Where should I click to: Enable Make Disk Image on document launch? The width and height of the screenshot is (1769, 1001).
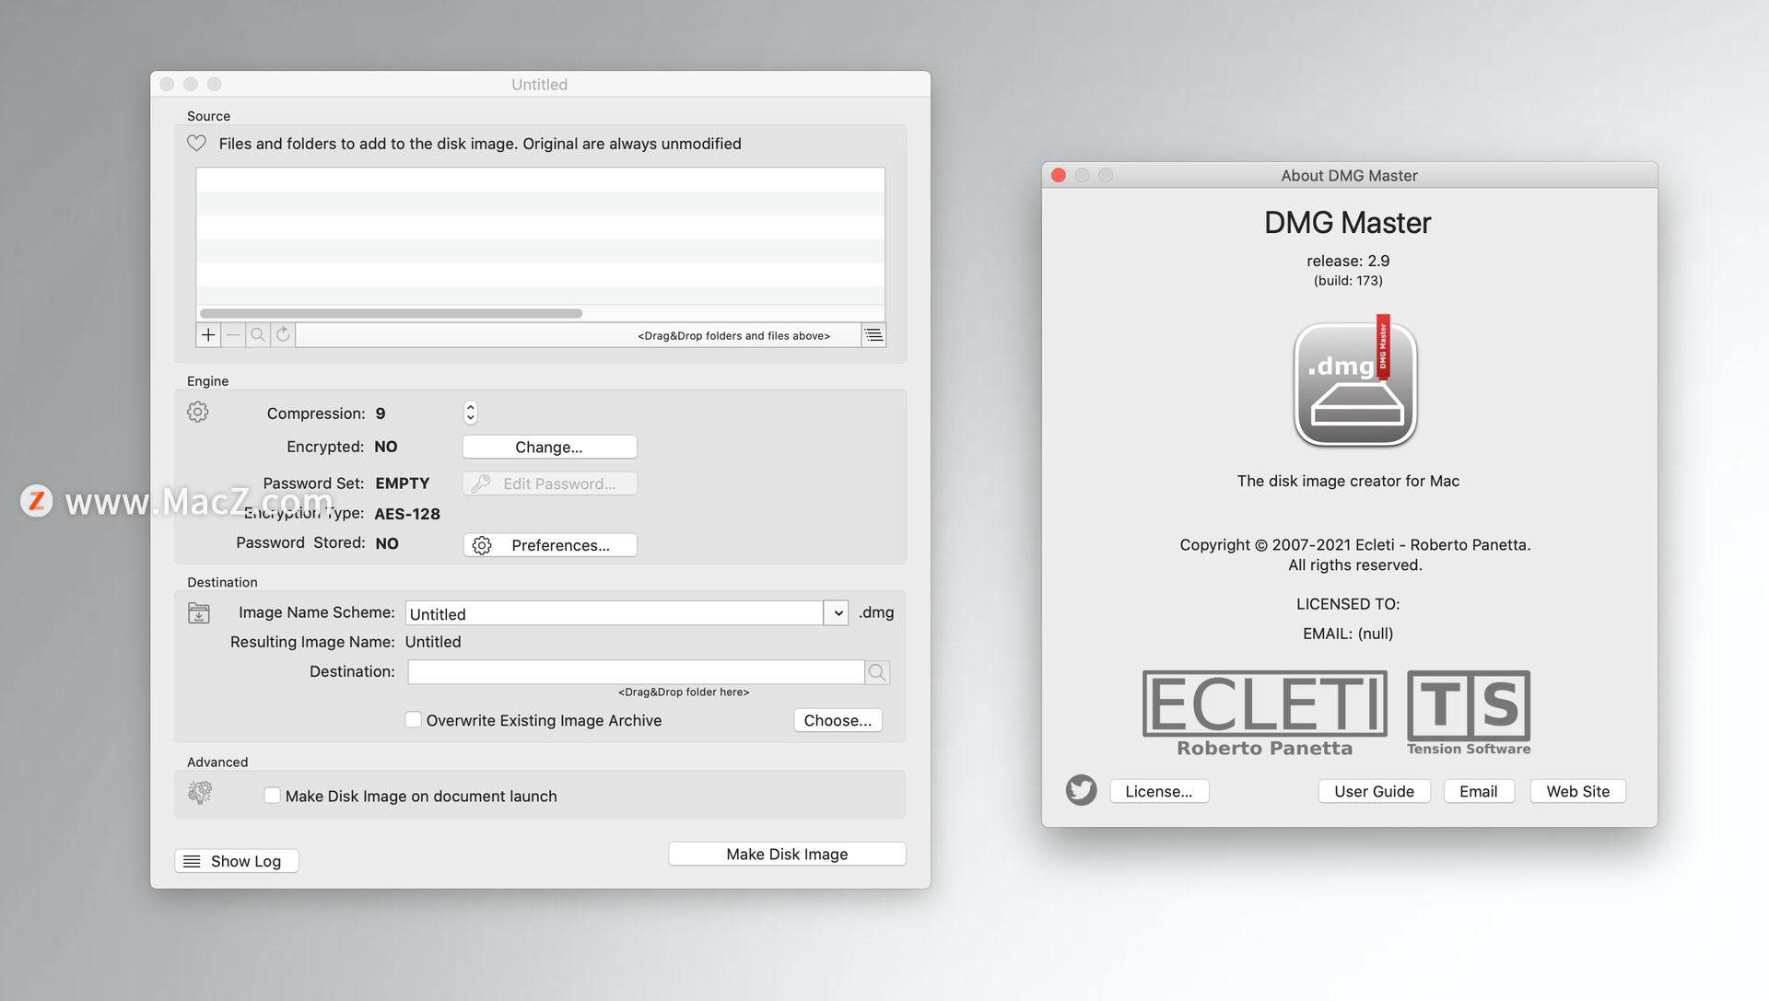[271, 796]
